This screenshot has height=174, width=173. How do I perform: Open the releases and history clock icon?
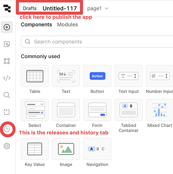(x=7, y=129)
